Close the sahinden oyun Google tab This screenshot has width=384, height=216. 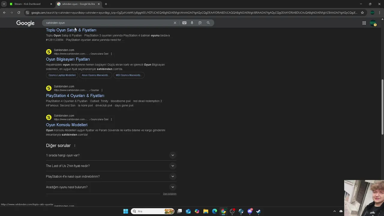click(99, 4)
